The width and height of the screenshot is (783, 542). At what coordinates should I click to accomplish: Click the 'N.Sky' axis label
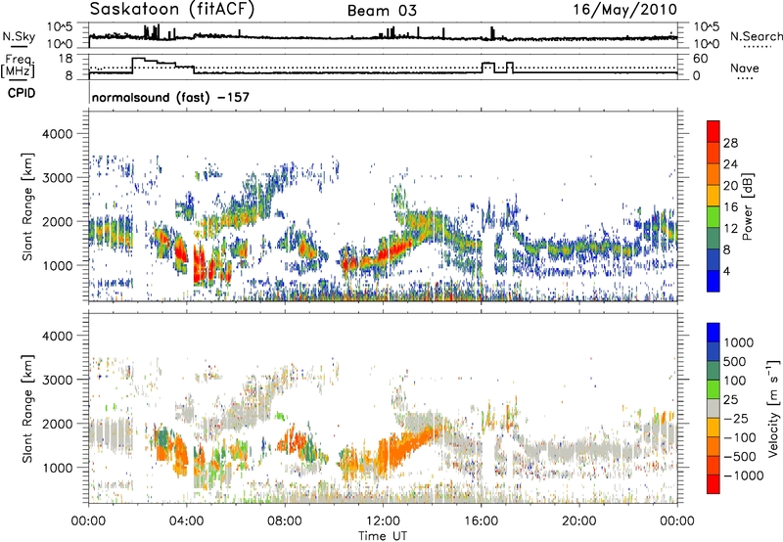pyautogui.click(x=19, y=36)
